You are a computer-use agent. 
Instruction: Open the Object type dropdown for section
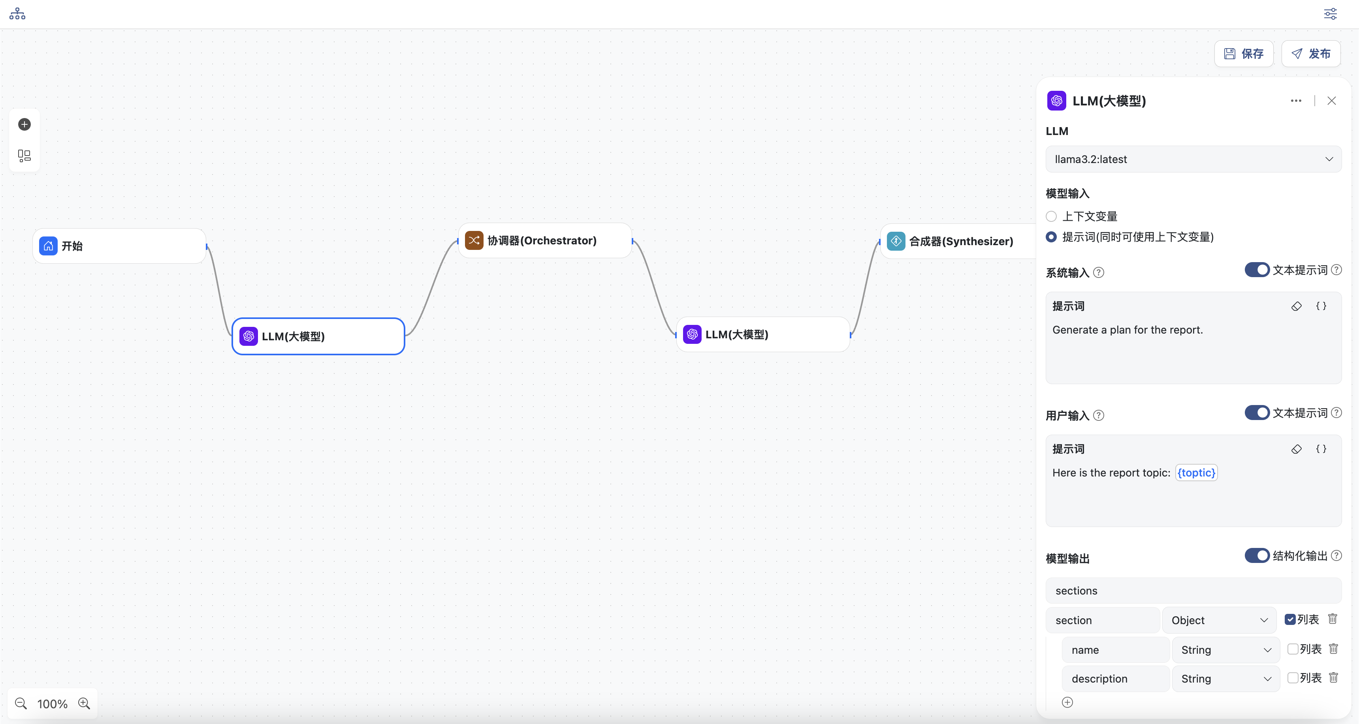tap(1219, 620)
